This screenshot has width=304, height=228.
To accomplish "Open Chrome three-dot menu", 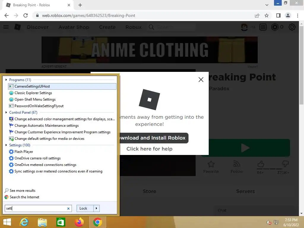I will tap(297, 15).
